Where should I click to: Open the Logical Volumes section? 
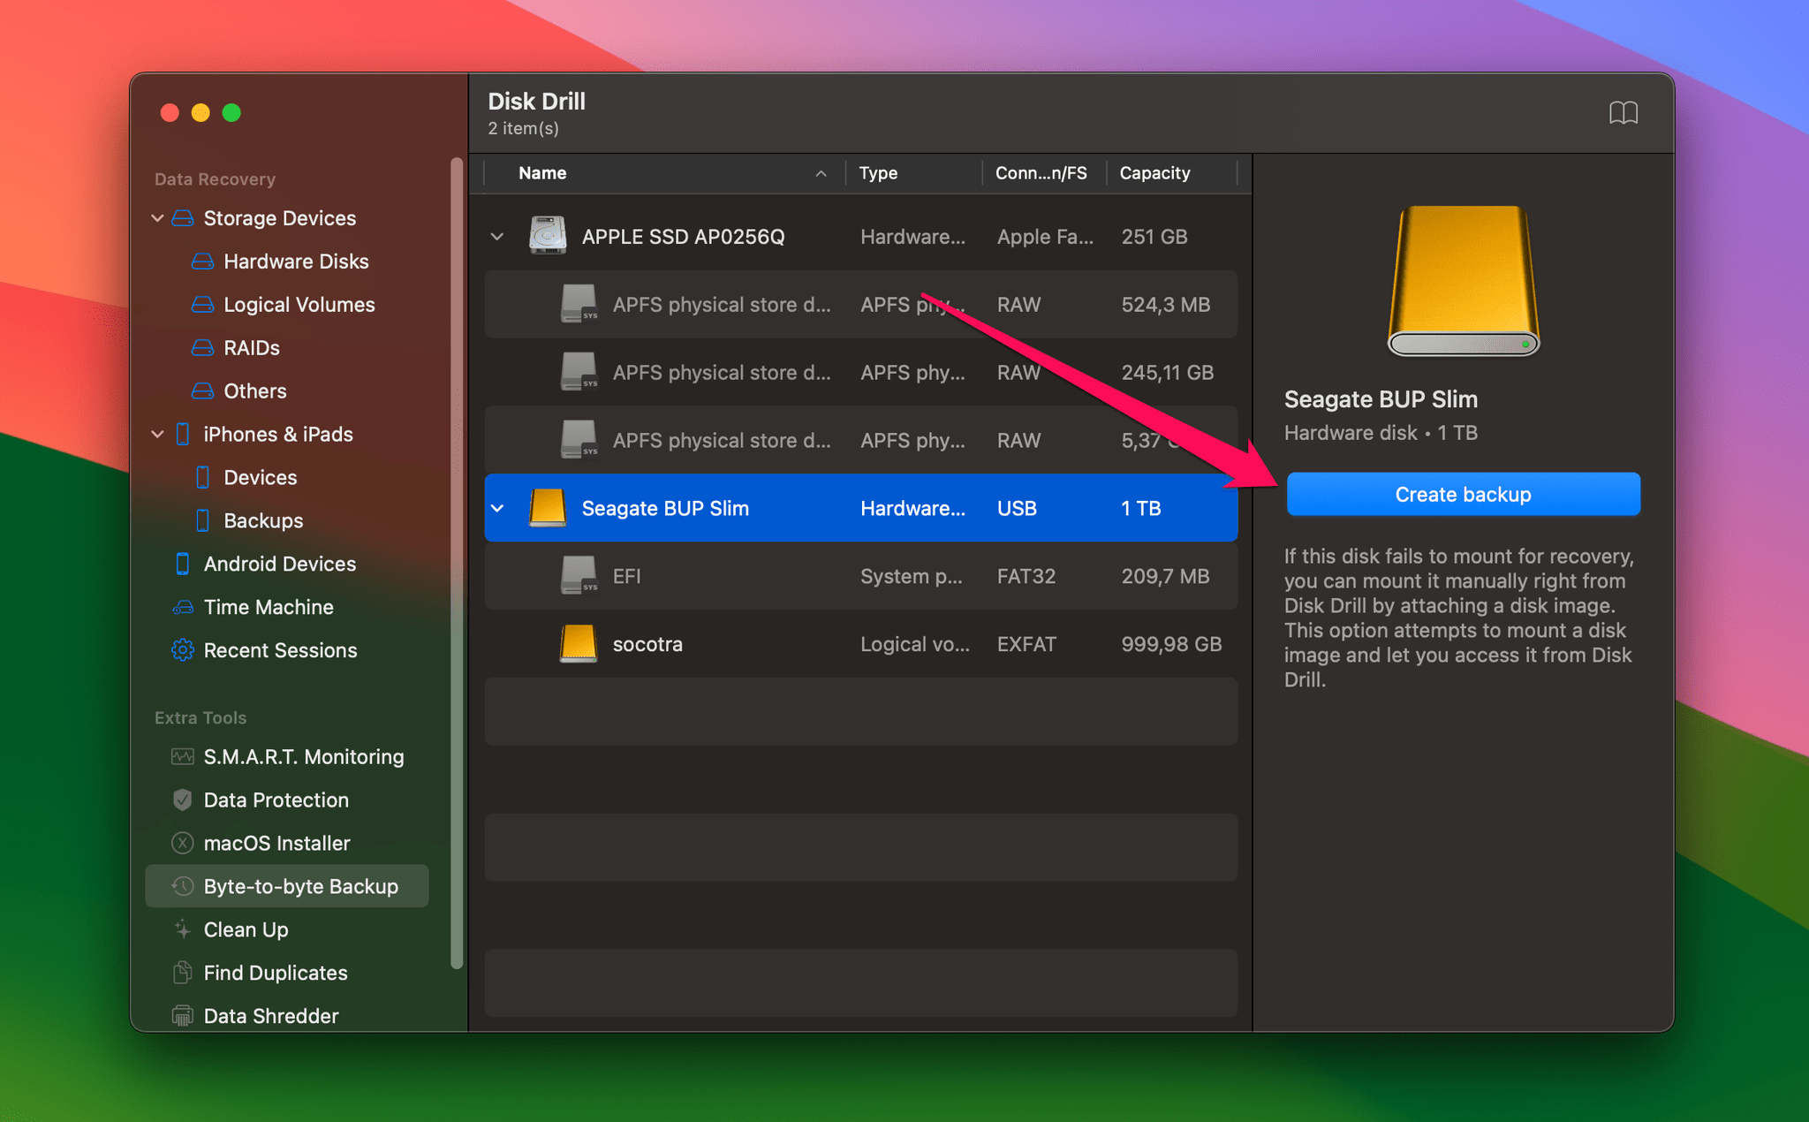299,304
